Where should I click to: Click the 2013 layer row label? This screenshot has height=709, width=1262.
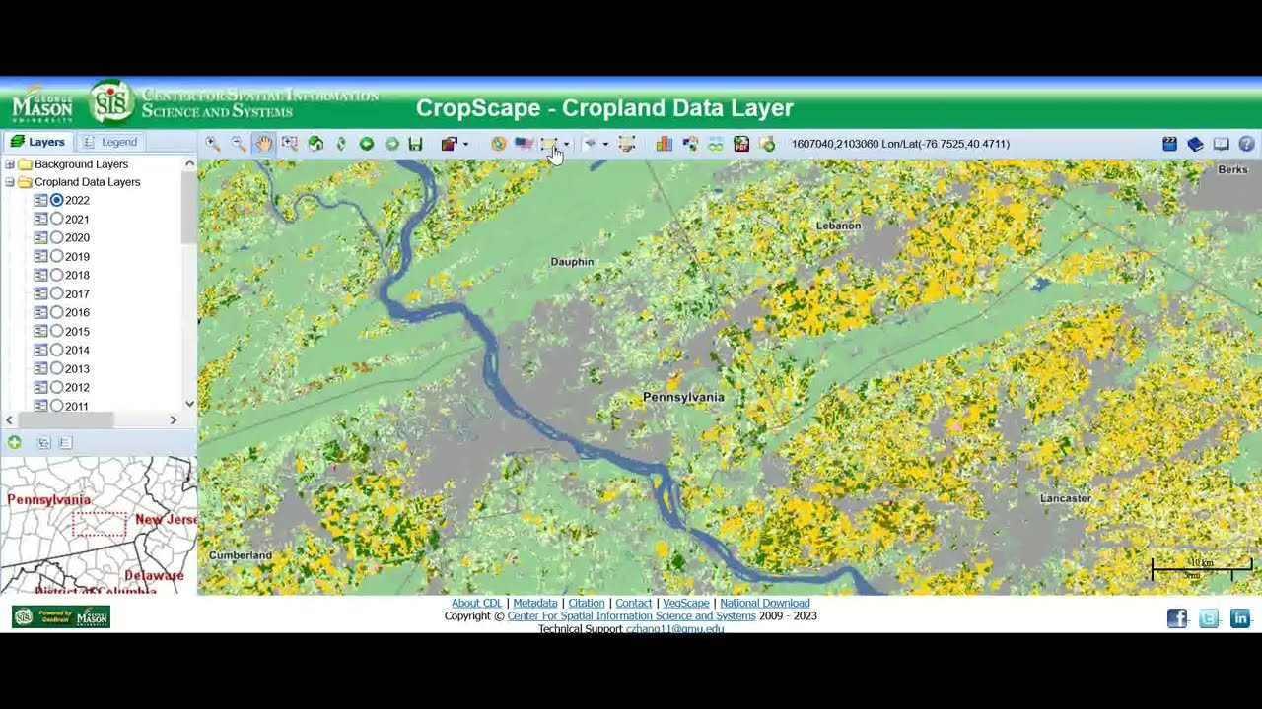click(77, 368)
